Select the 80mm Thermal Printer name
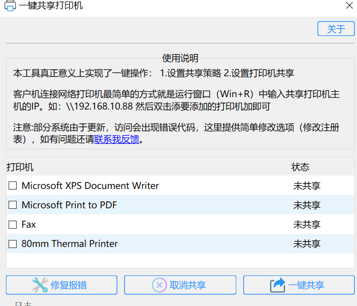Viewport: 357px width, 306px height. tap(70, 244)
